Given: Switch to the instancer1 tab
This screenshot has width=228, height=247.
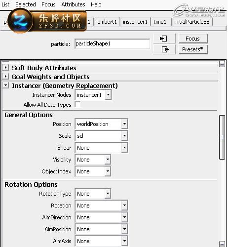Looking at the screenshot, I should 135,22.
